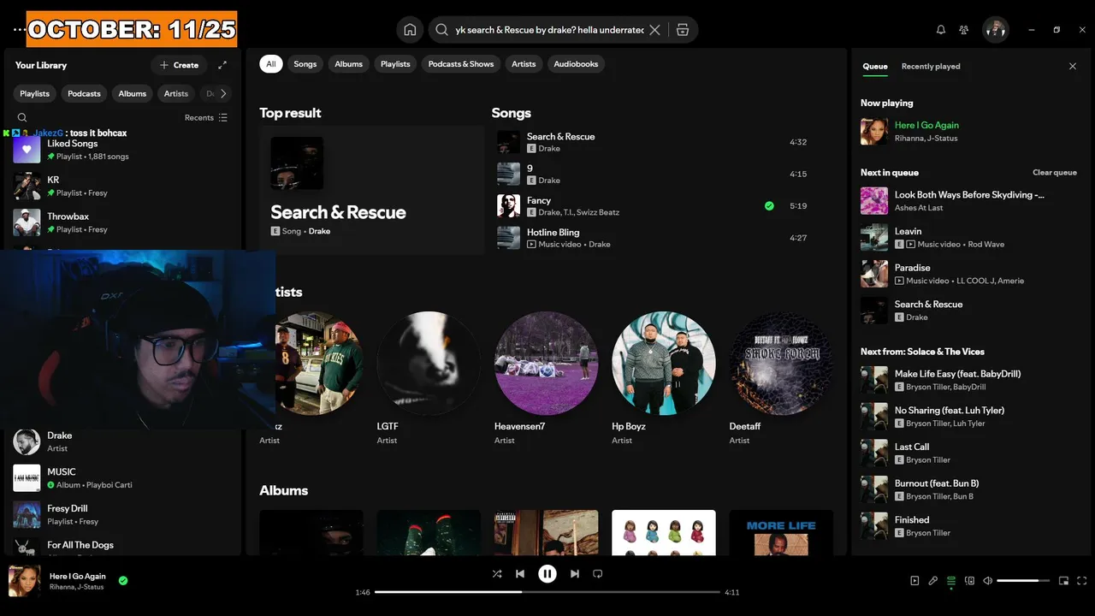Clear the search field text

pyautogui.click(x=654, y=30)
